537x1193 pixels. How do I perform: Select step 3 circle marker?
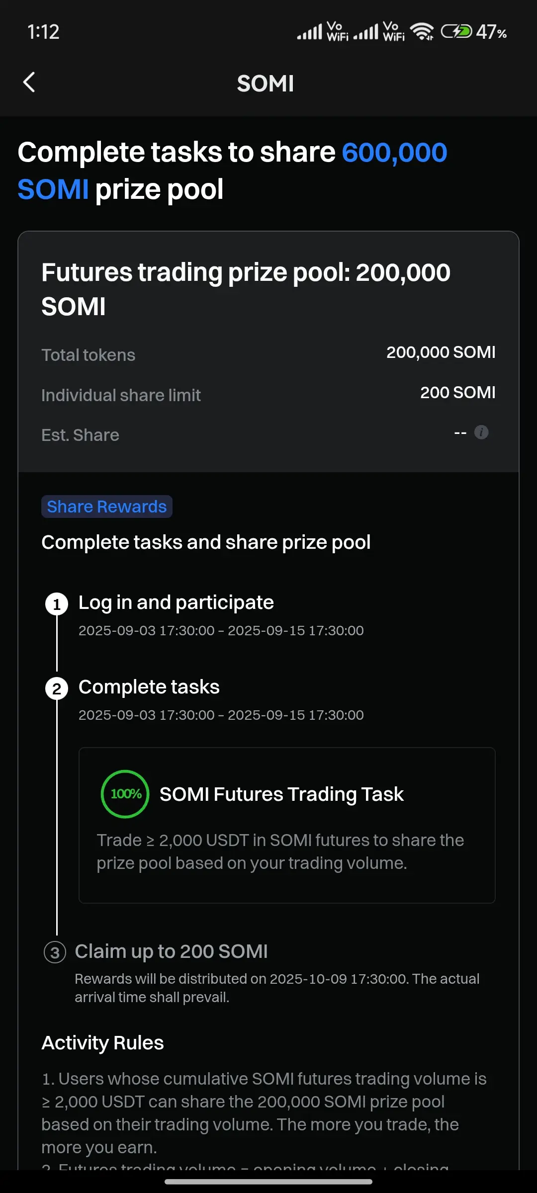(x=55, y=952)
